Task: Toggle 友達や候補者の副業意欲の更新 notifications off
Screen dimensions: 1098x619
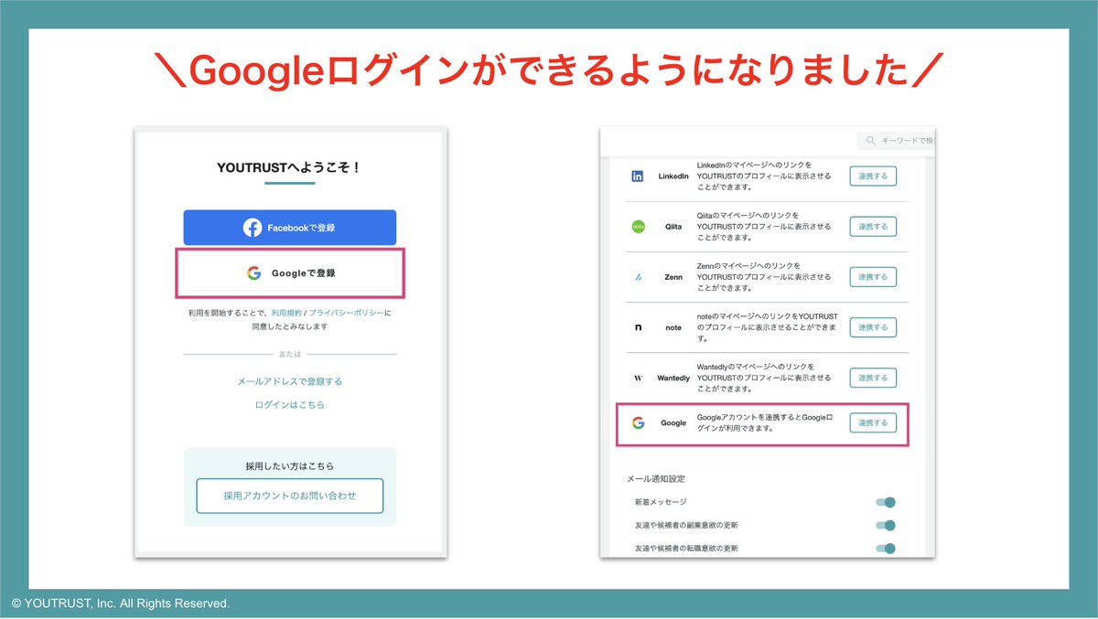Action: pyautogui.click(x=886, y=525)
